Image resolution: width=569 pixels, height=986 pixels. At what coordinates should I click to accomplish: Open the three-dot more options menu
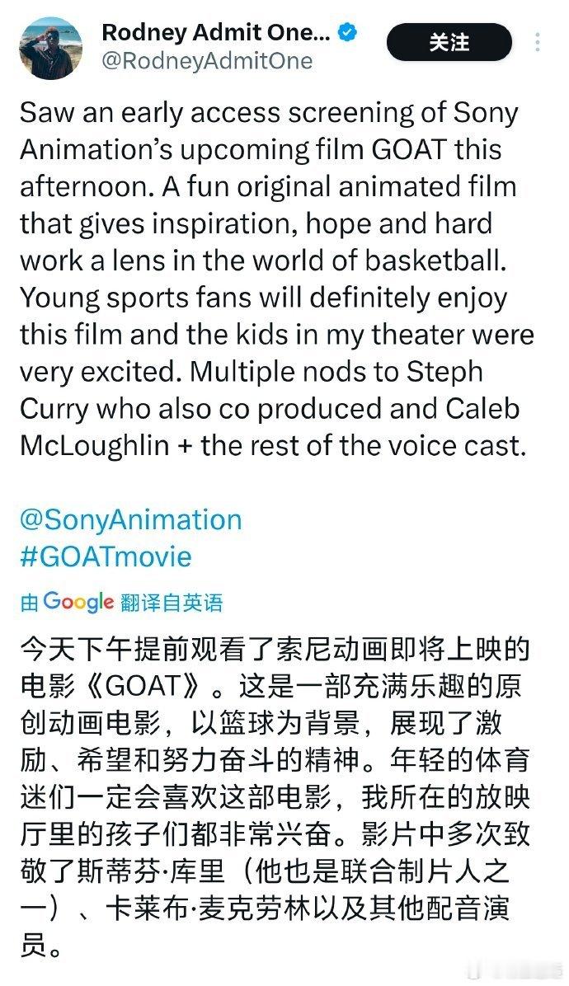[x=538, y=42]
